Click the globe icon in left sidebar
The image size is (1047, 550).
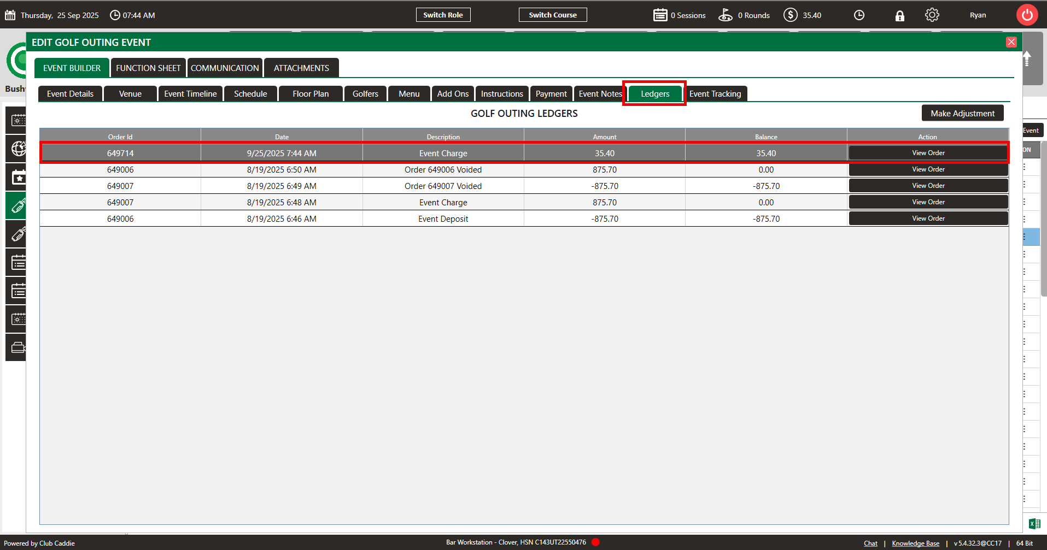[x=17, y=149]
